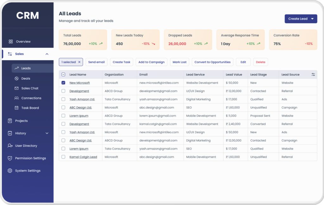
Task: Click the Overview grid icon in sidebar
Action: tap(11, 41)
